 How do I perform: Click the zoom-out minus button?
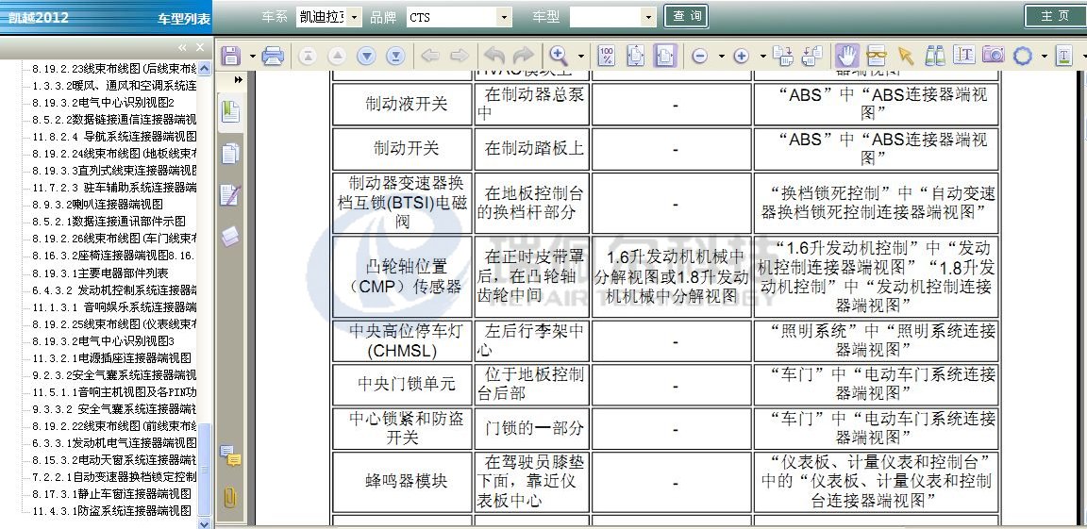700,56
